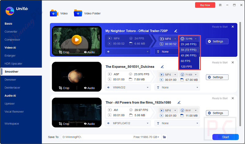Open Converter module
The width and height of the screenshot is (245, 144).
tap(11, 32)
